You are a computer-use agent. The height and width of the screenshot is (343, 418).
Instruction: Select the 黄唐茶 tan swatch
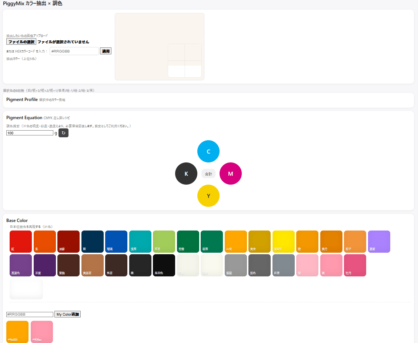tap(93, 265)
